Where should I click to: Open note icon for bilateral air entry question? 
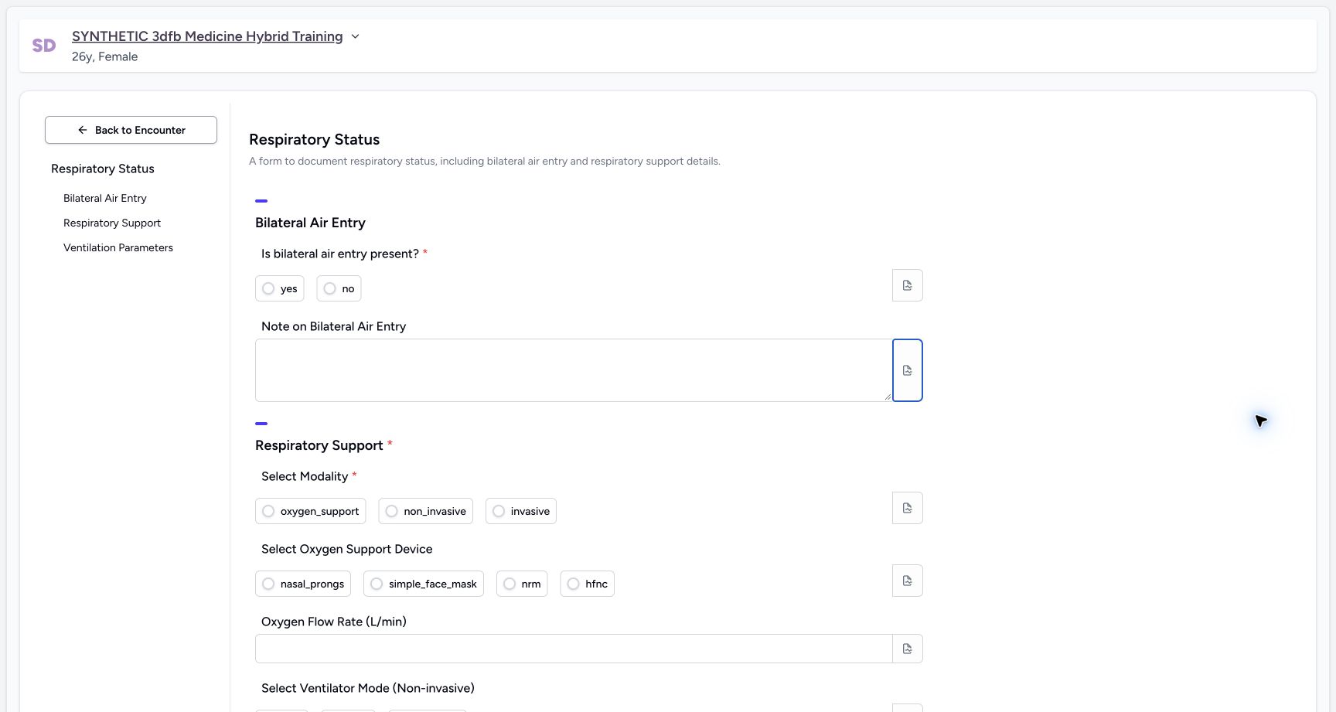coord(907,285)
